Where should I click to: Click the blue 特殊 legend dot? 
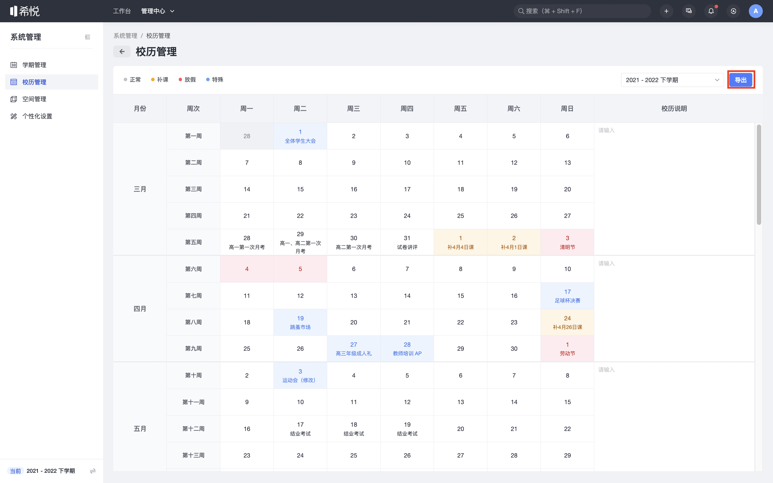(x=208, y=79)
